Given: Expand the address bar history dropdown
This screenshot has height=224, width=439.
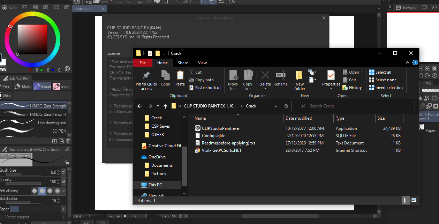Looking at the screenshot, I should (x=276, y=106).
